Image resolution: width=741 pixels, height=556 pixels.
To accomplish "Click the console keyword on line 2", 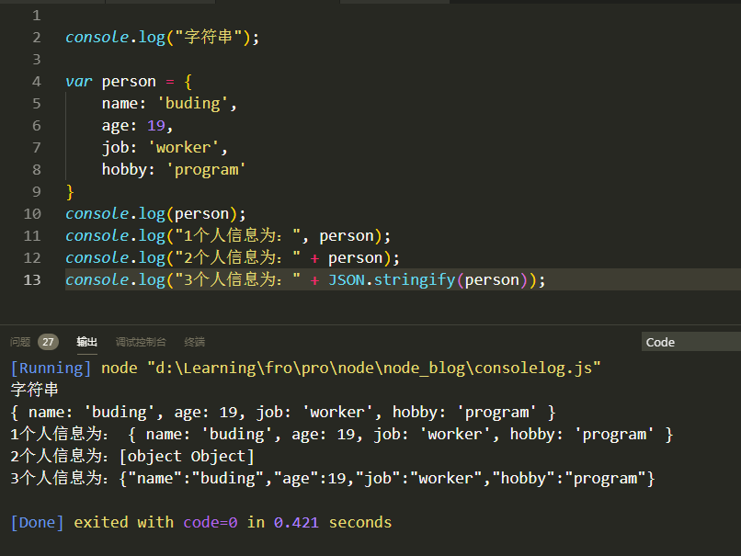I will point(97,37).
